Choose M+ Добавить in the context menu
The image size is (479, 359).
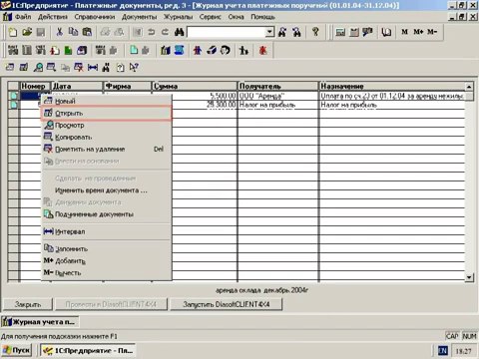click(107, 261)
